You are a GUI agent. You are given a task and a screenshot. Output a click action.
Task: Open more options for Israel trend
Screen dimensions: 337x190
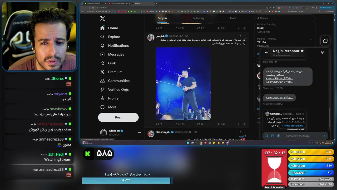point(311,25)
